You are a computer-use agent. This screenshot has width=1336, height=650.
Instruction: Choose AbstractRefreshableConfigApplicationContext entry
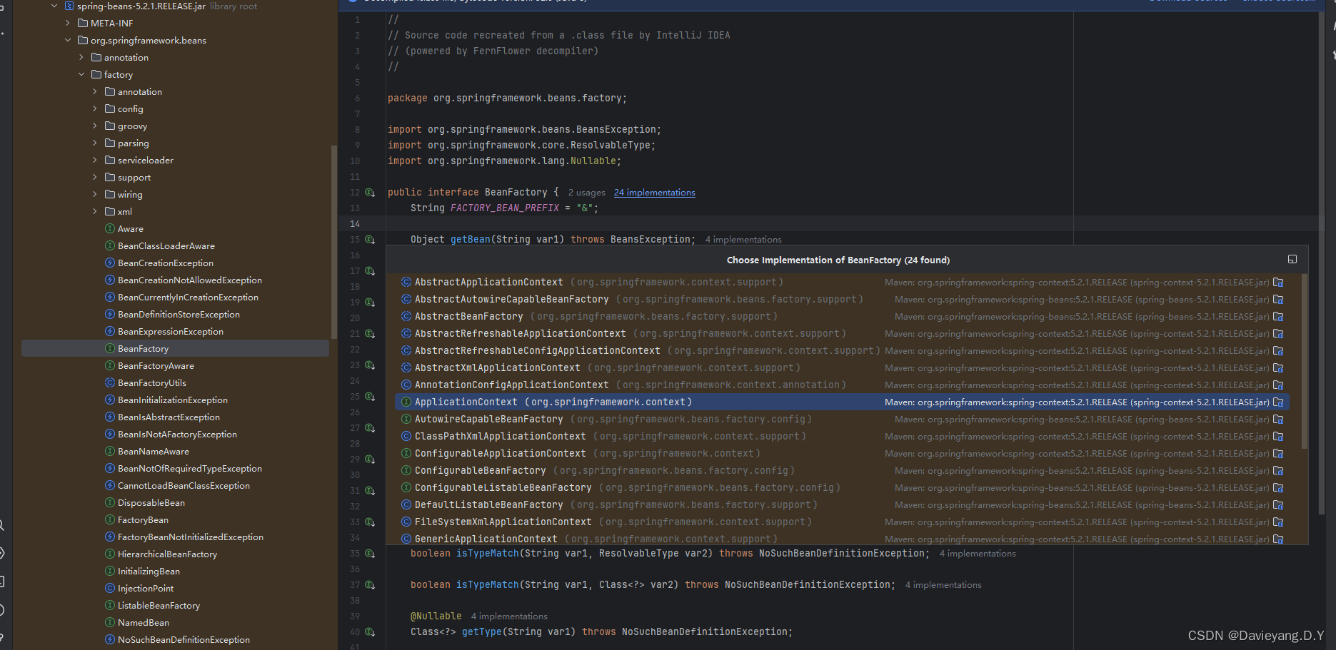(842, 351)
